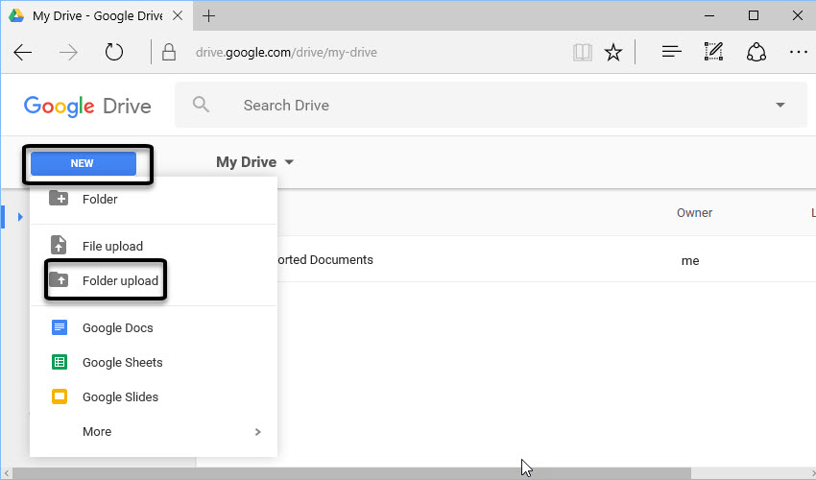Expand the sidebar tree blue triangle
The height and width of the screenshot is (480, 816).
20,217
